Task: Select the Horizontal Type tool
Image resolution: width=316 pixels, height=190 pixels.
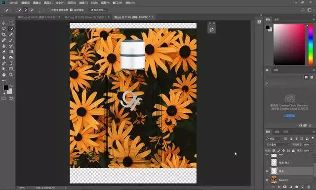Action: [x=11, y=63]
